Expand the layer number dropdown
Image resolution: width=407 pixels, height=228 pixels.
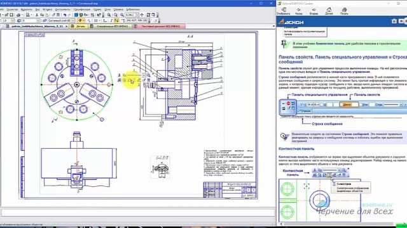[38, 20]
